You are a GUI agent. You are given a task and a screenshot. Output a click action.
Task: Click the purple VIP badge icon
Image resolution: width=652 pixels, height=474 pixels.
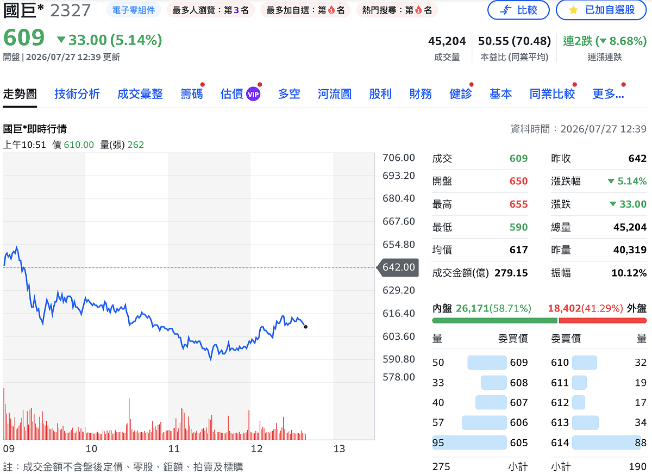pyautogui.click(x=253, y=93)
